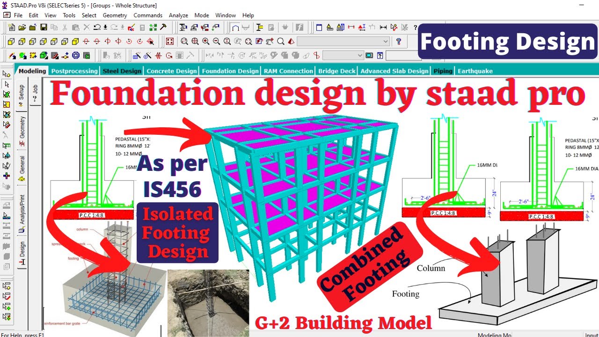Open the Geometry vertical page tab
The width and height of the screenshot is (599, 337).
pos(22,131)
